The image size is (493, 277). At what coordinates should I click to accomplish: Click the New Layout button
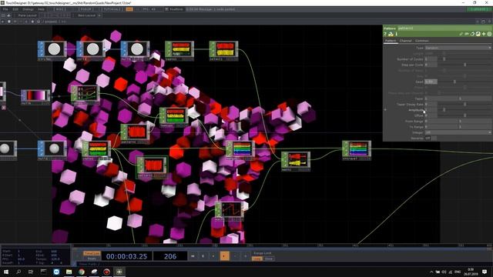[86, 15]
